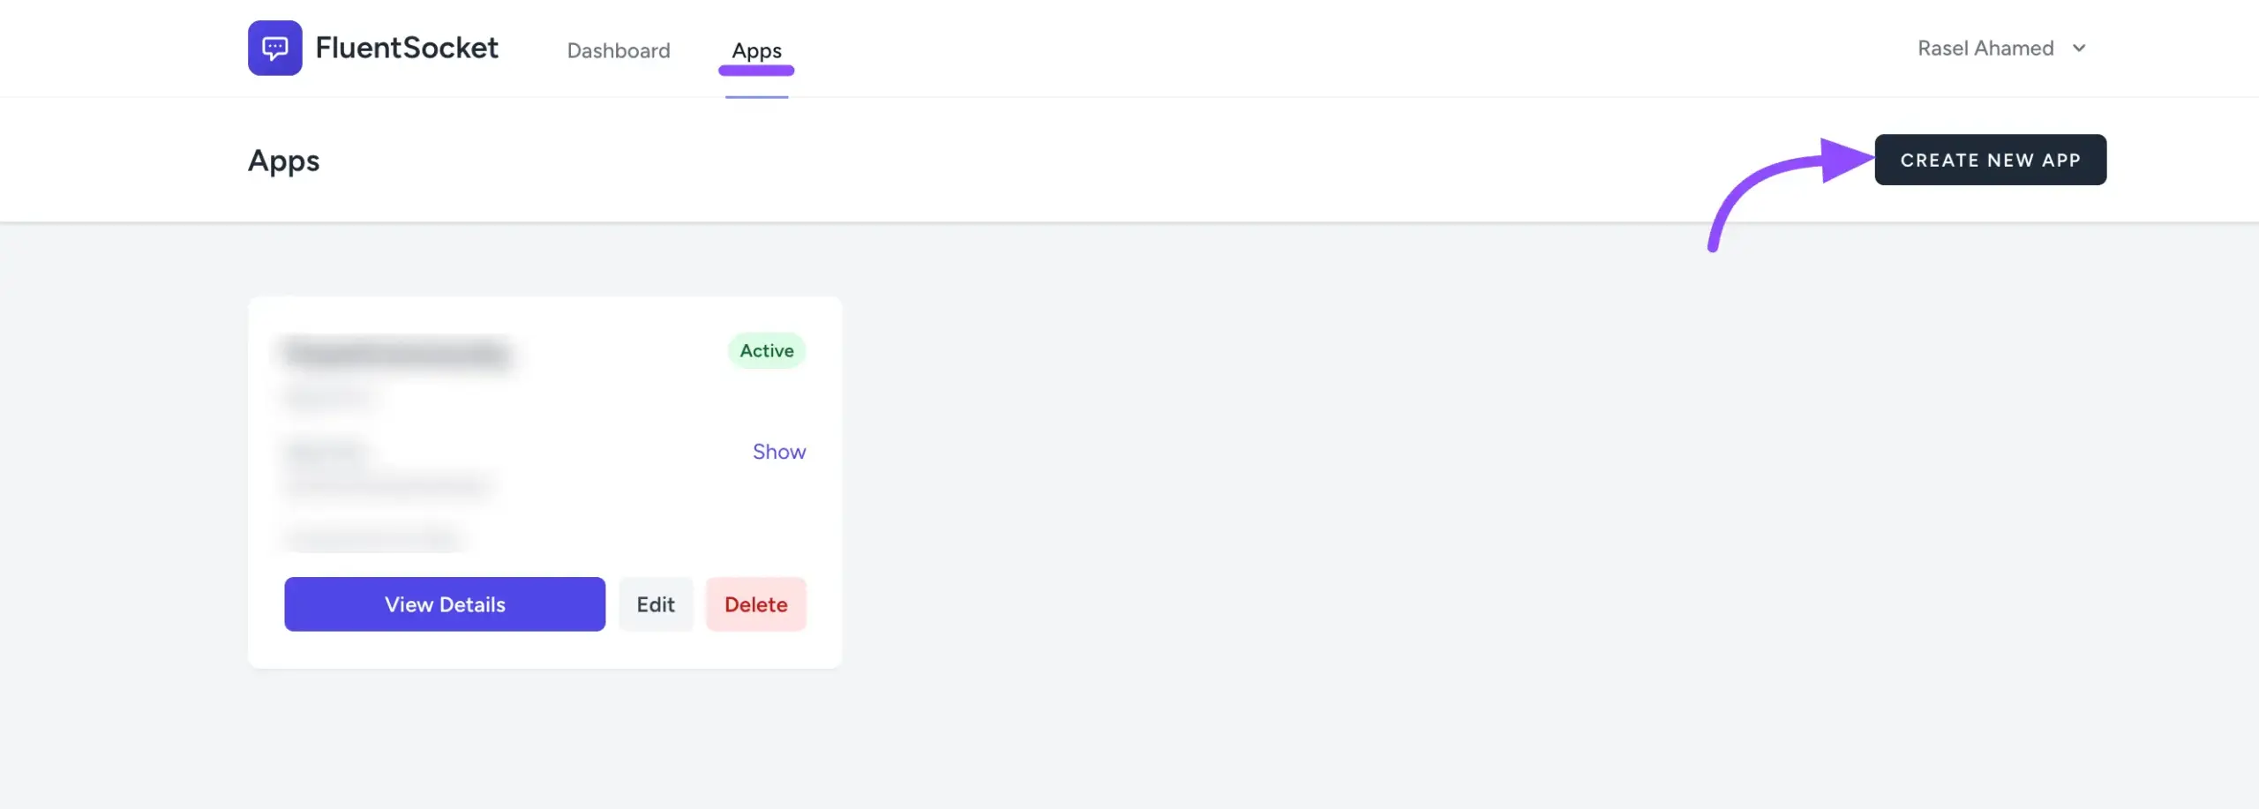
Task: Reveal hidden credentials with Show link
Action: [778, 452]
